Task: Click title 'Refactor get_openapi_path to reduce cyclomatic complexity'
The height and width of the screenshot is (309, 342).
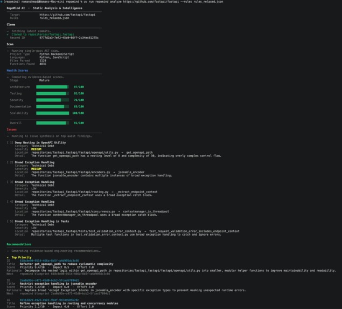Action: coord(67,264)
